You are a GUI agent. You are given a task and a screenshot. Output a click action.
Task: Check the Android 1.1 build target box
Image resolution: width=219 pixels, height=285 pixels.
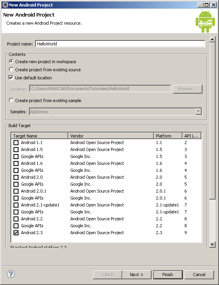point(16,142)
